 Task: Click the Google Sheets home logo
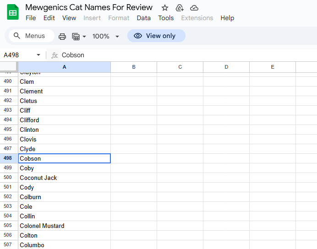[x=13, y=12]
